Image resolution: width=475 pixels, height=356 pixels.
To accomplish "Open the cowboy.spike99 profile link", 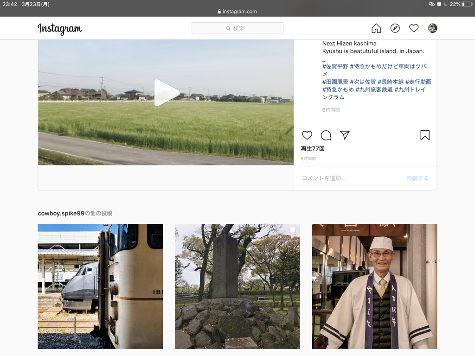I will 61,213.
